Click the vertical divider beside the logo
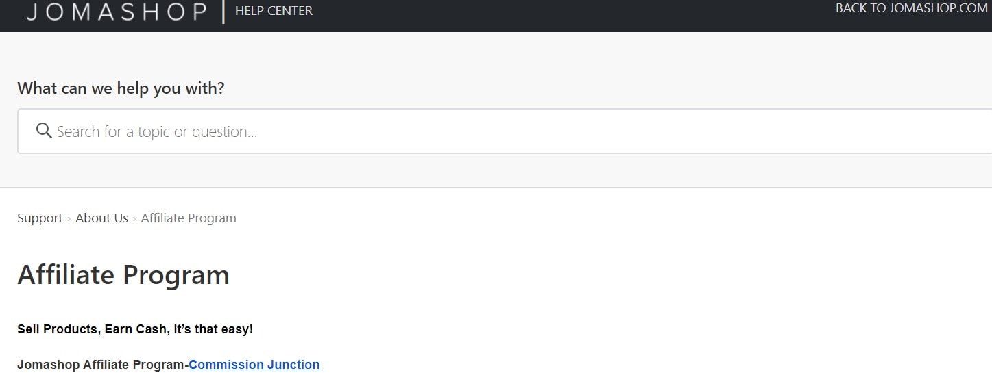 pyautogui.click(x=223, y=12)
